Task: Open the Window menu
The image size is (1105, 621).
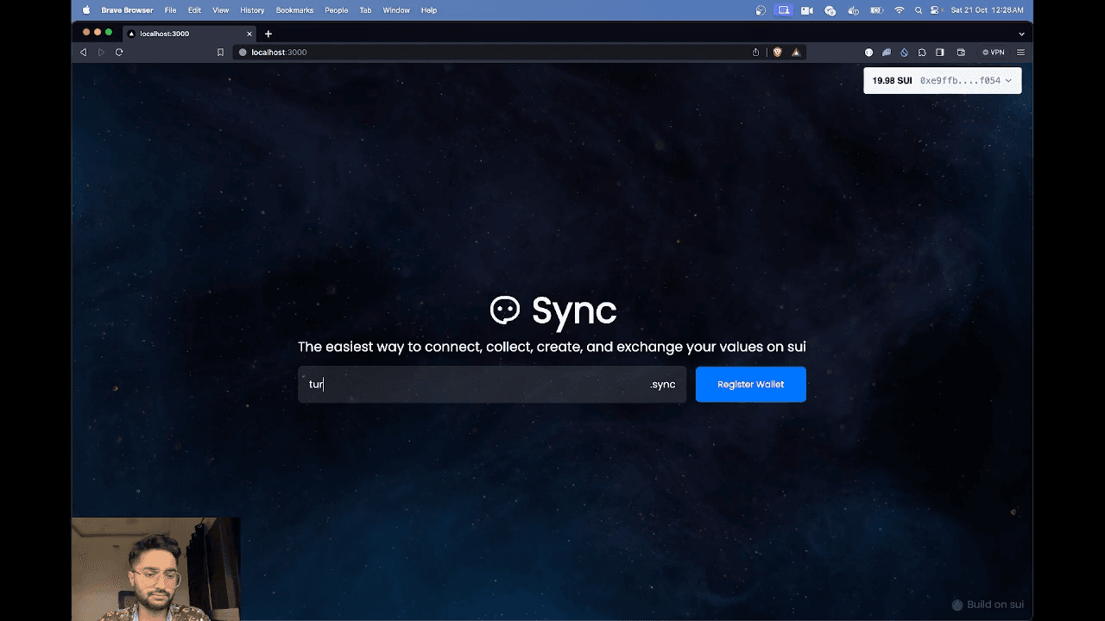Action: click(x=396, y=10)
